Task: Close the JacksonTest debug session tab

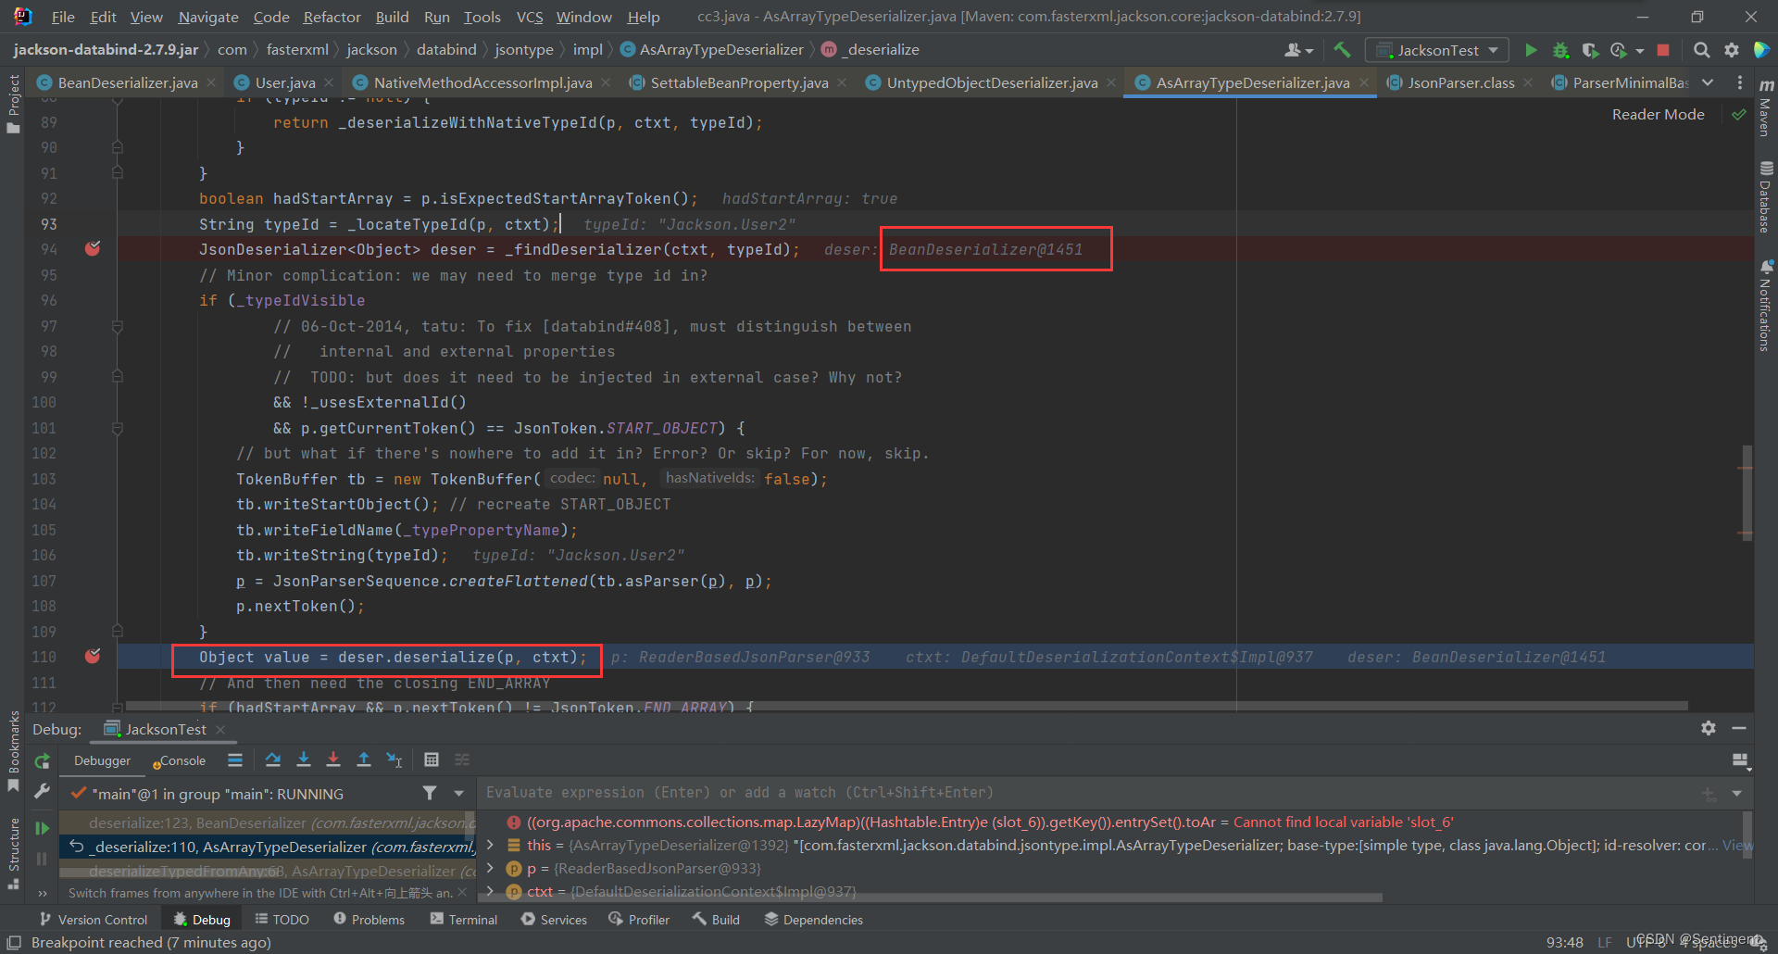Action: pos(220,729)
